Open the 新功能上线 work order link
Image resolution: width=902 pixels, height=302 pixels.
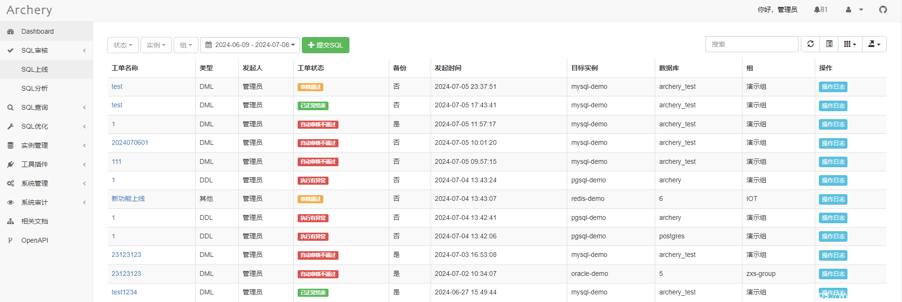click(x=128, y=198)
